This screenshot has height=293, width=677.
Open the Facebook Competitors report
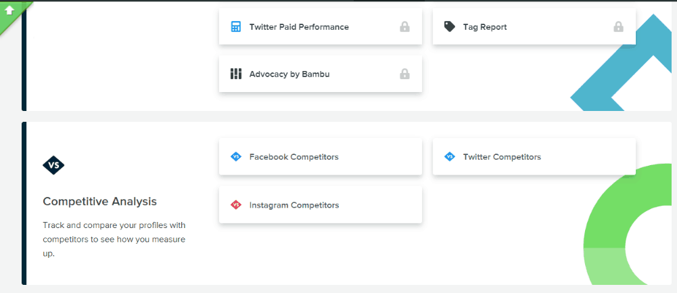point(321,156)
